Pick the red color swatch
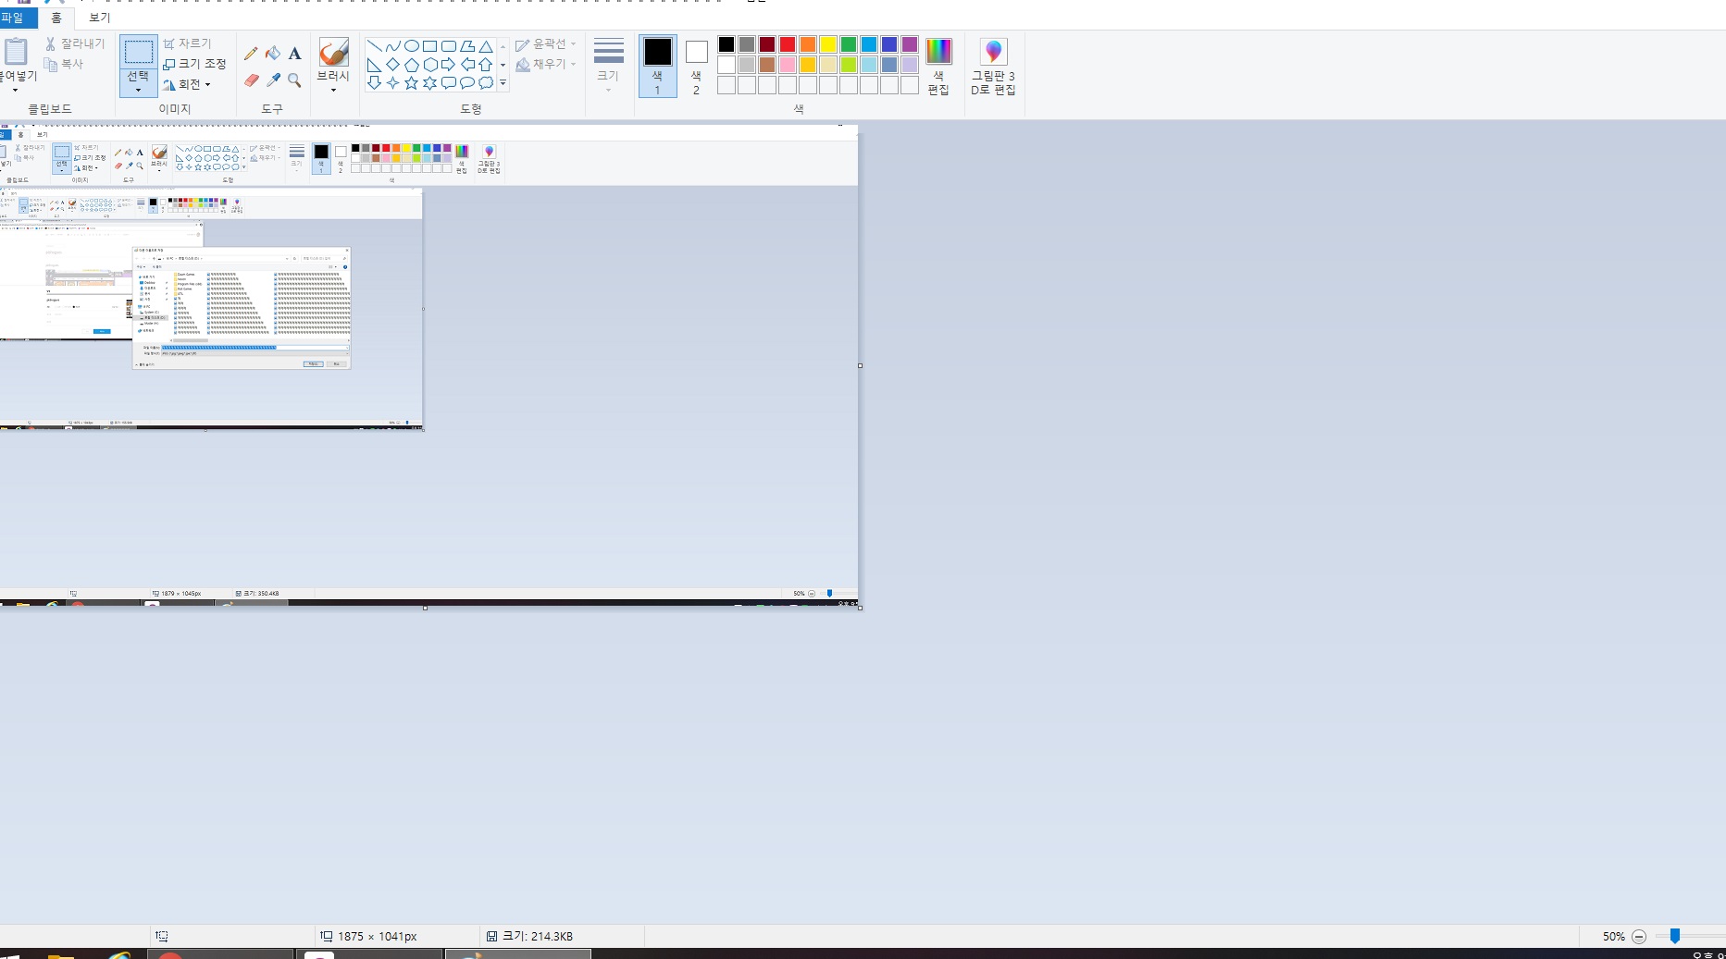The width and height of the screenshot is (1726, 959). 788,44
